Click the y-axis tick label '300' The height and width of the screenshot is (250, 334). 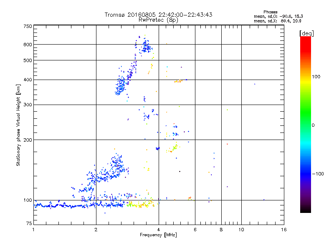pyautogui.click(x=28, y=105)
